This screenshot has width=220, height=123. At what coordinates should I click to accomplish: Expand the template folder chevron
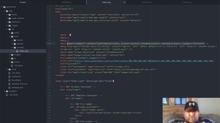pos(4,91)
